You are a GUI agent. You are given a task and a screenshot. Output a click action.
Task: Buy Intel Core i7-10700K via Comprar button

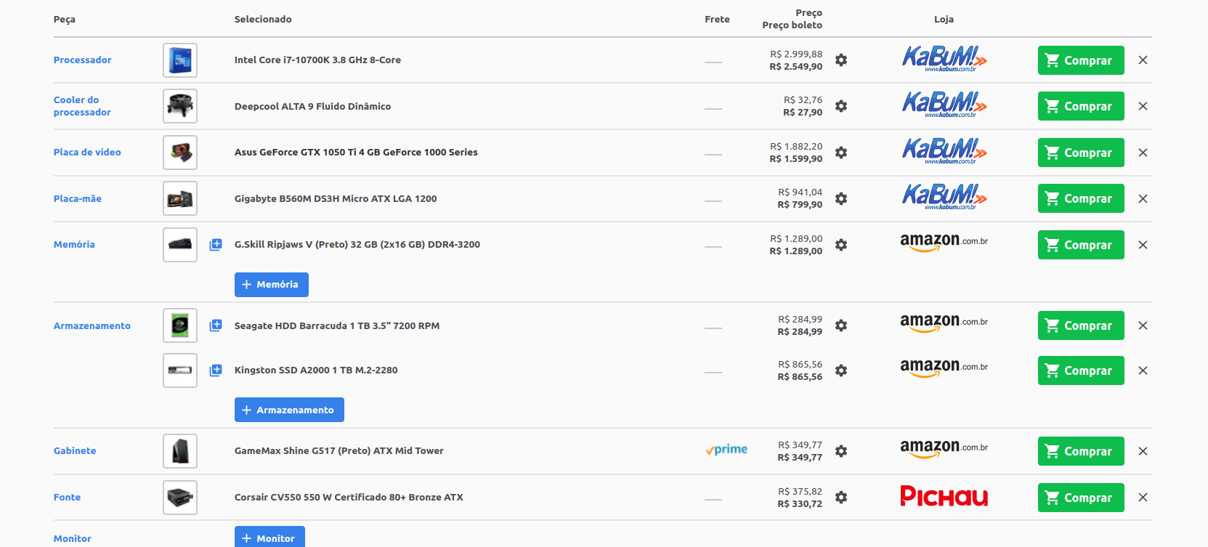click(x=1081, y=60)
